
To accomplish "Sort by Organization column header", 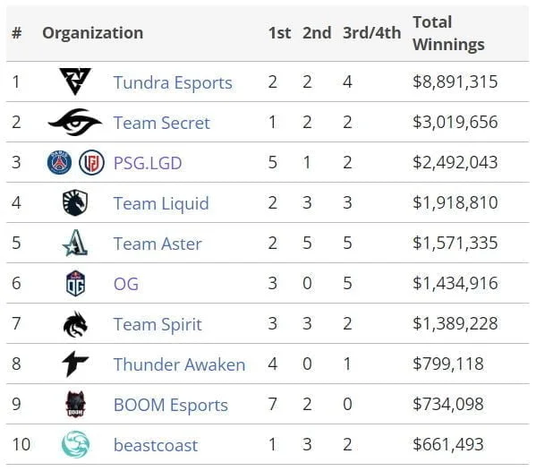I will point(93,33).
